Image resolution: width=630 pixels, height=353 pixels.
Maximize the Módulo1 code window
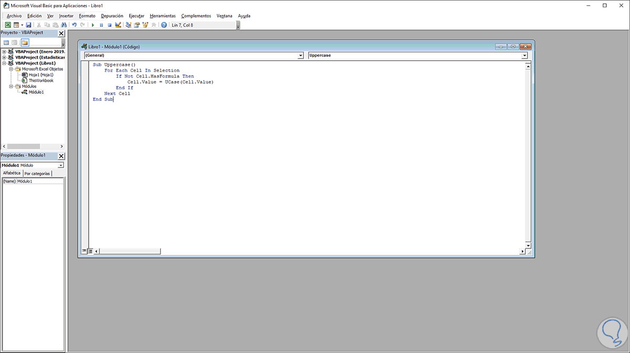pos(513,46)
